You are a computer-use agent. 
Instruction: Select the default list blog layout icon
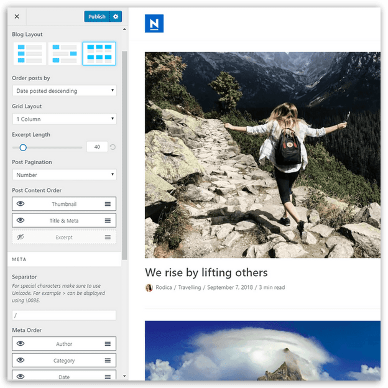(29, 54)
